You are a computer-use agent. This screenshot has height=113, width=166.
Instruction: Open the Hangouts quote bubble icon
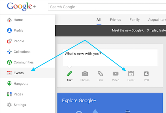click(9, 84)
